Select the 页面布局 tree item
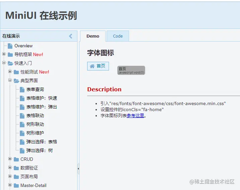This screenshot has width=240, height=190. pyautogui.click(x=29, y=177)
